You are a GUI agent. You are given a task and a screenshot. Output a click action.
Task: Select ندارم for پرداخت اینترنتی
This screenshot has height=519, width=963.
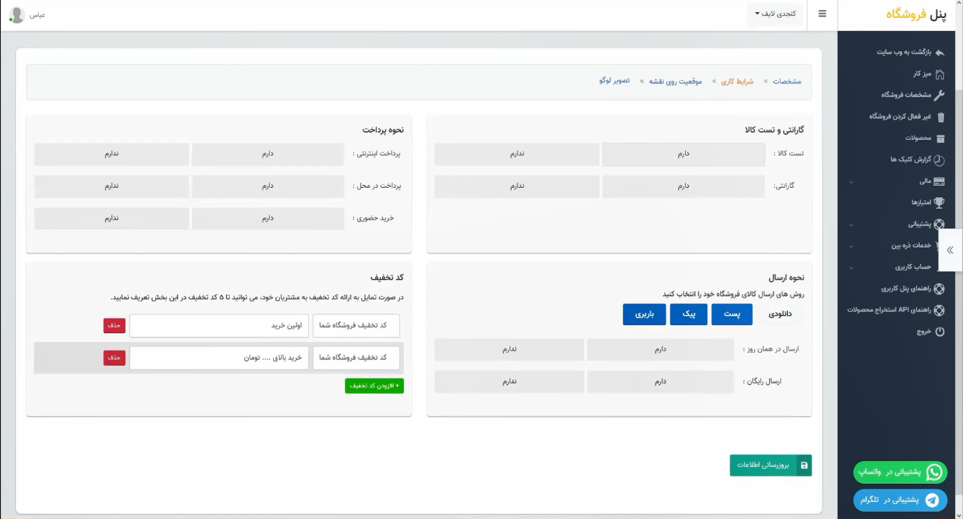pos(111,154)
